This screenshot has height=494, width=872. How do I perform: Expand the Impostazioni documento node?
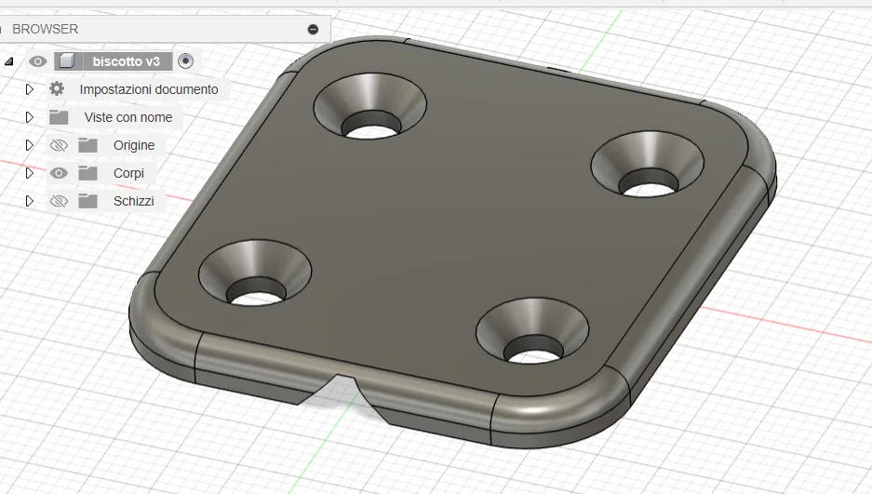30,89
